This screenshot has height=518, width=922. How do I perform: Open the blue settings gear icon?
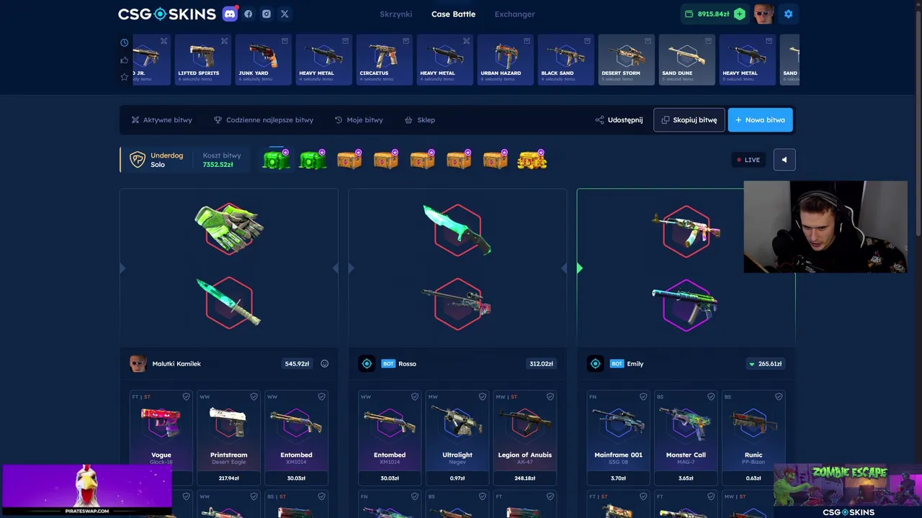point(788,14)
